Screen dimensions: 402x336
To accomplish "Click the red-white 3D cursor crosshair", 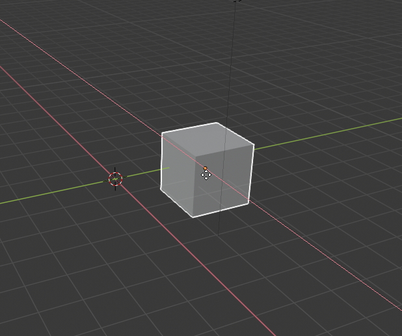I will 115,179.
